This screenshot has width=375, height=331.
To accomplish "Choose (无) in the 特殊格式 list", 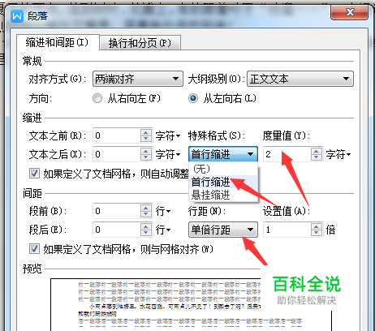I will pyautogui.click(x=223, y=169).
